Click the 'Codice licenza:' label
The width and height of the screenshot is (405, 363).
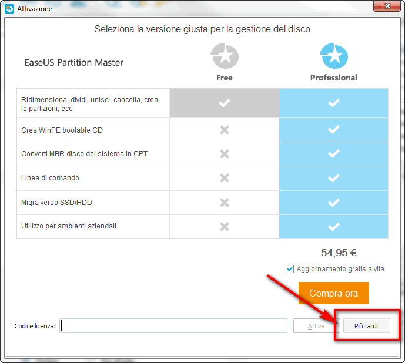[x=35, y=326]
